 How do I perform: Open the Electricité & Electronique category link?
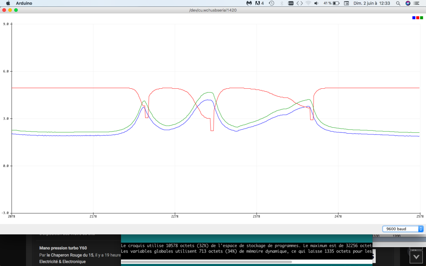62,262
